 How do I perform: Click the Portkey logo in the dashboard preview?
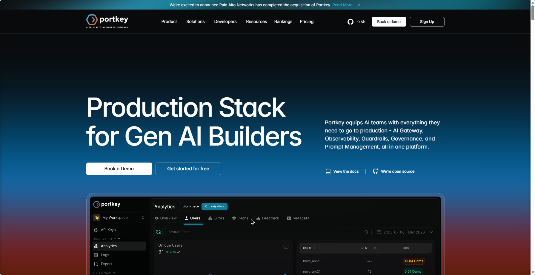[x=107, y=204]
